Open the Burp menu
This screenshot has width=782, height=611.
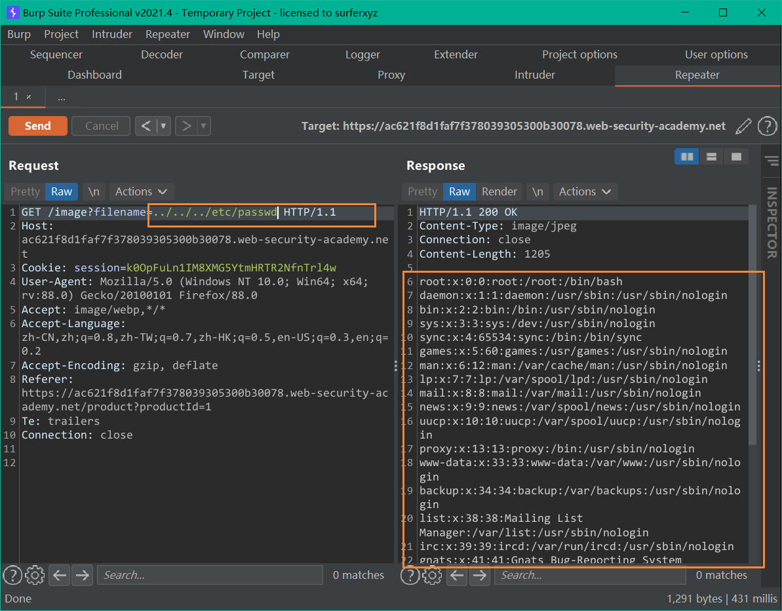(x=19, y=34)
